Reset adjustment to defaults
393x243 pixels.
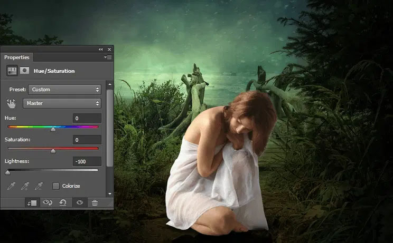pos(63,202)
